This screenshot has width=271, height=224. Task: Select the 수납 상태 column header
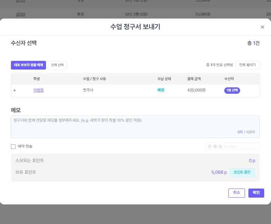tap(164, 79)
